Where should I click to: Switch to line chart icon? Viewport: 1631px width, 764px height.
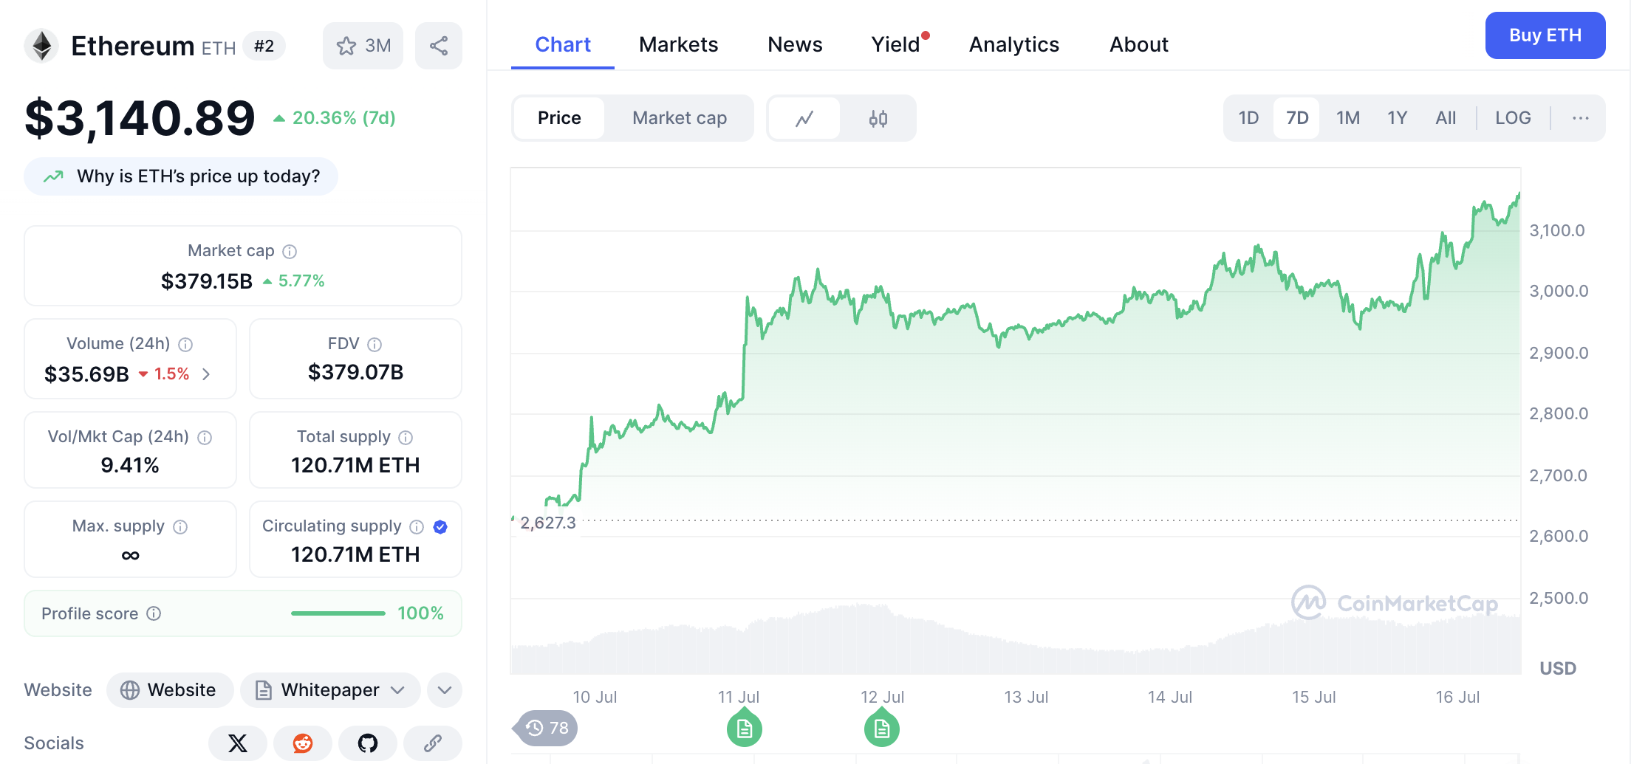804,118
